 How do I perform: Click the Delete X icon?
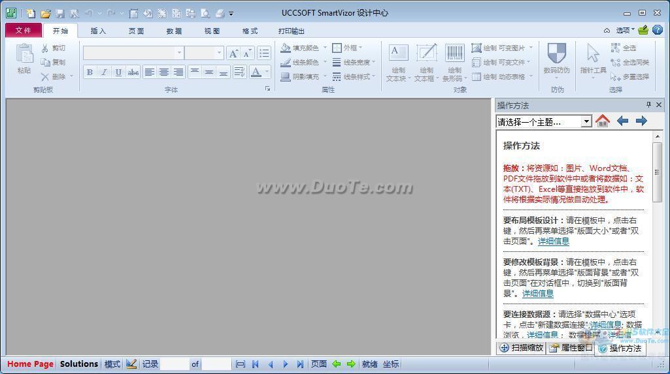click(x=45, y=77)
